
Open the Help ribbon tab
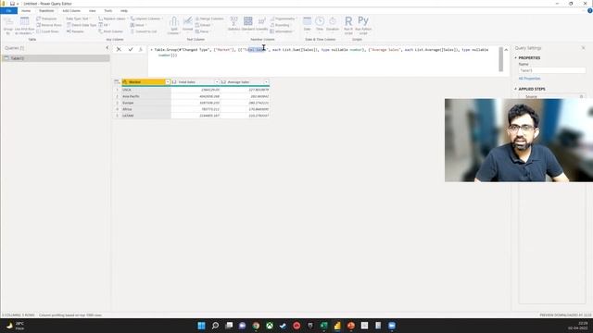pos(124,11)
